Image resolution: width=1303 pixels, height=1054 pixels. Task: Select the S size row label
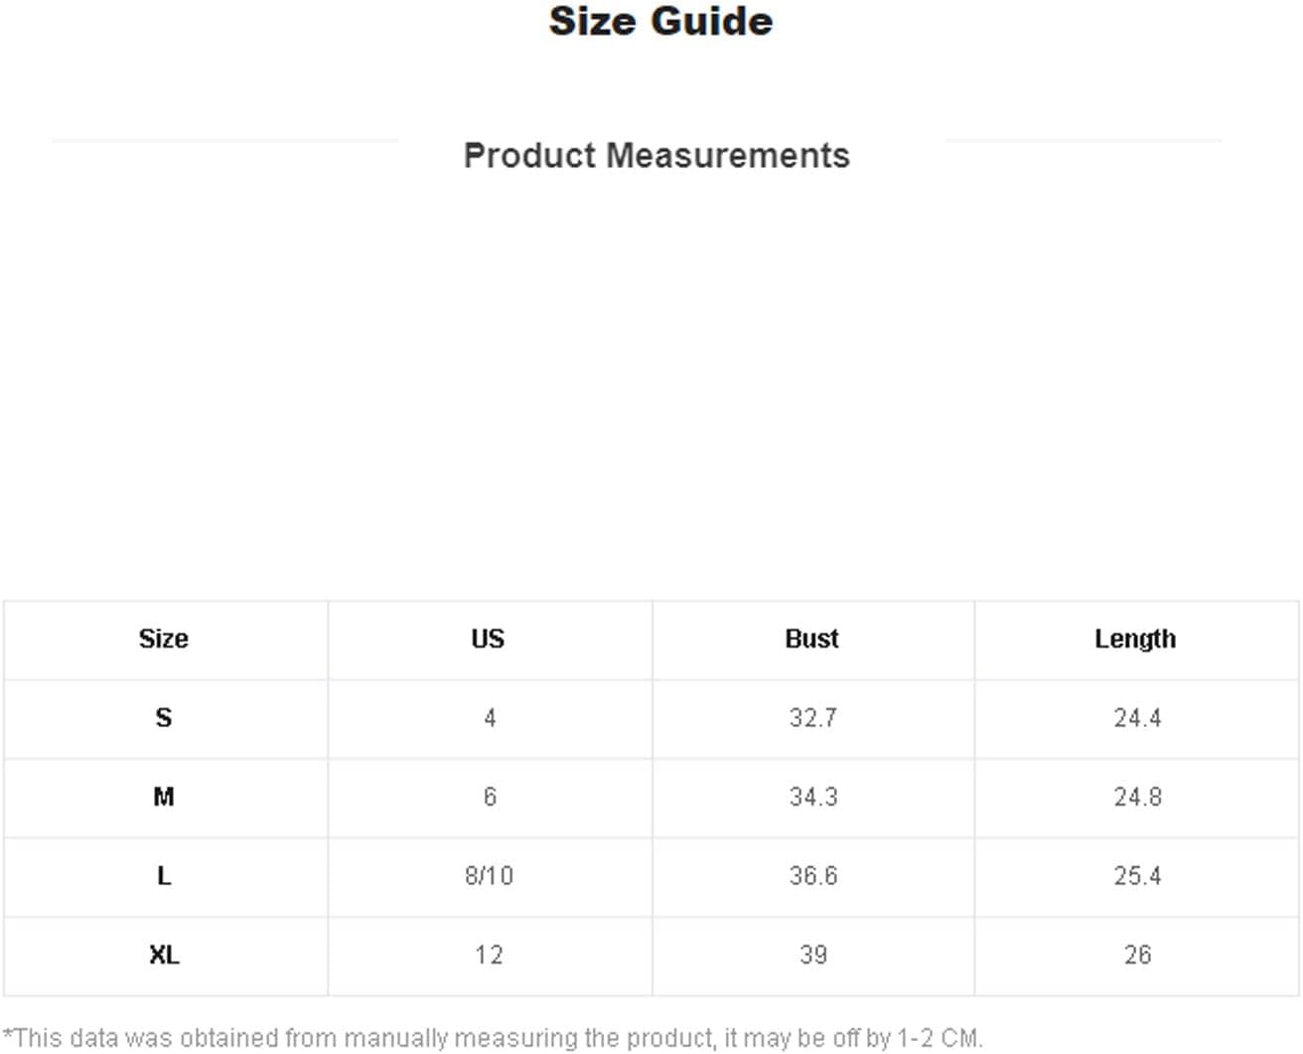(x=164, y=717)
